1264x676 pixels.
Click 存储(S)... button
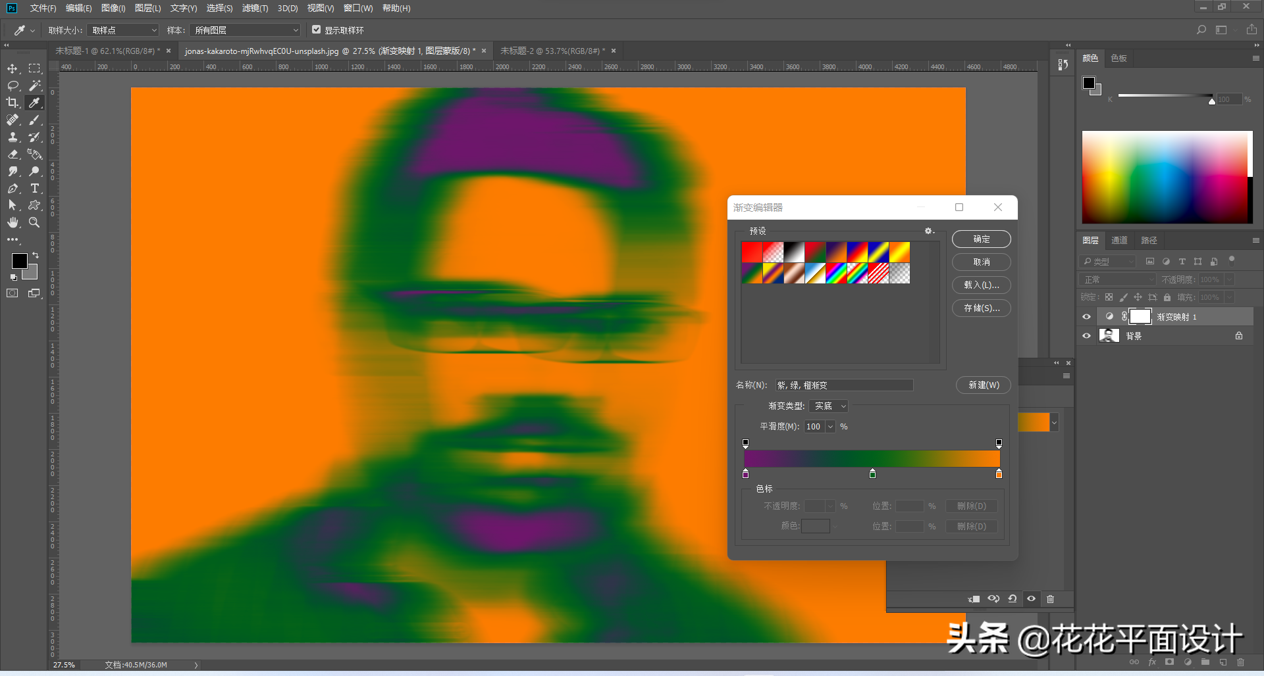tap(982, 308)
